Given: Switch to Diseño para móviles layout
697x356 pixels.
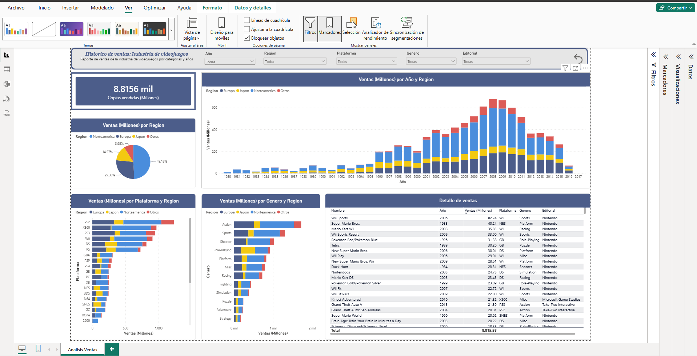Looking at the screenshot, I should [x=222, y=29].
